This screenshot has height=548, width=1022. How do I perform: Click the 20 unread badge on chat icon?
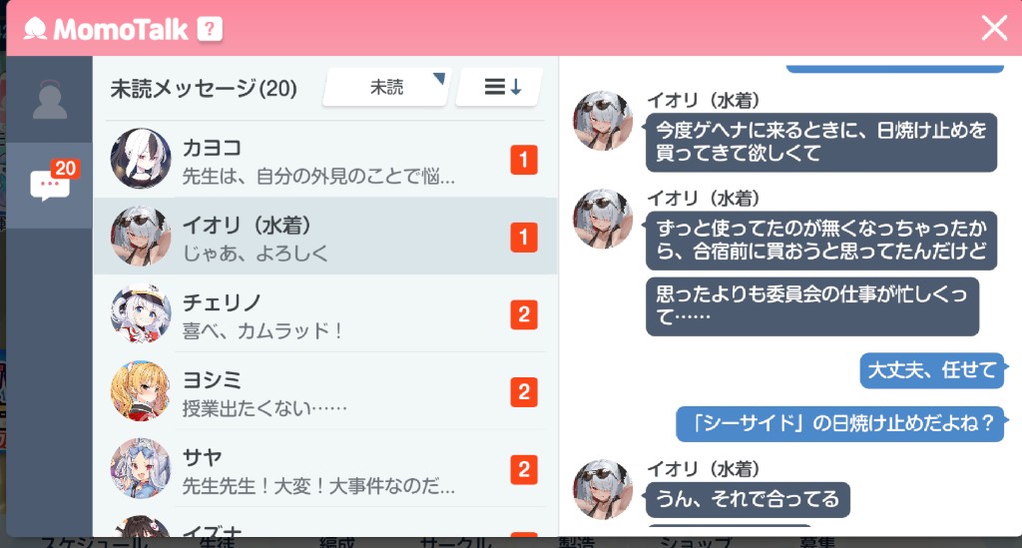click(65, 168)
